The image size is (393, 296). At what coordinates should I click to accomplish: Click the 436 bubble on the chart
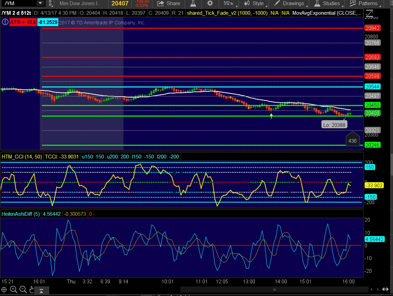[352, 141]
